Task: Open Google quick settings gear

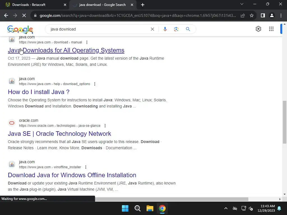Action: point(258,29)
